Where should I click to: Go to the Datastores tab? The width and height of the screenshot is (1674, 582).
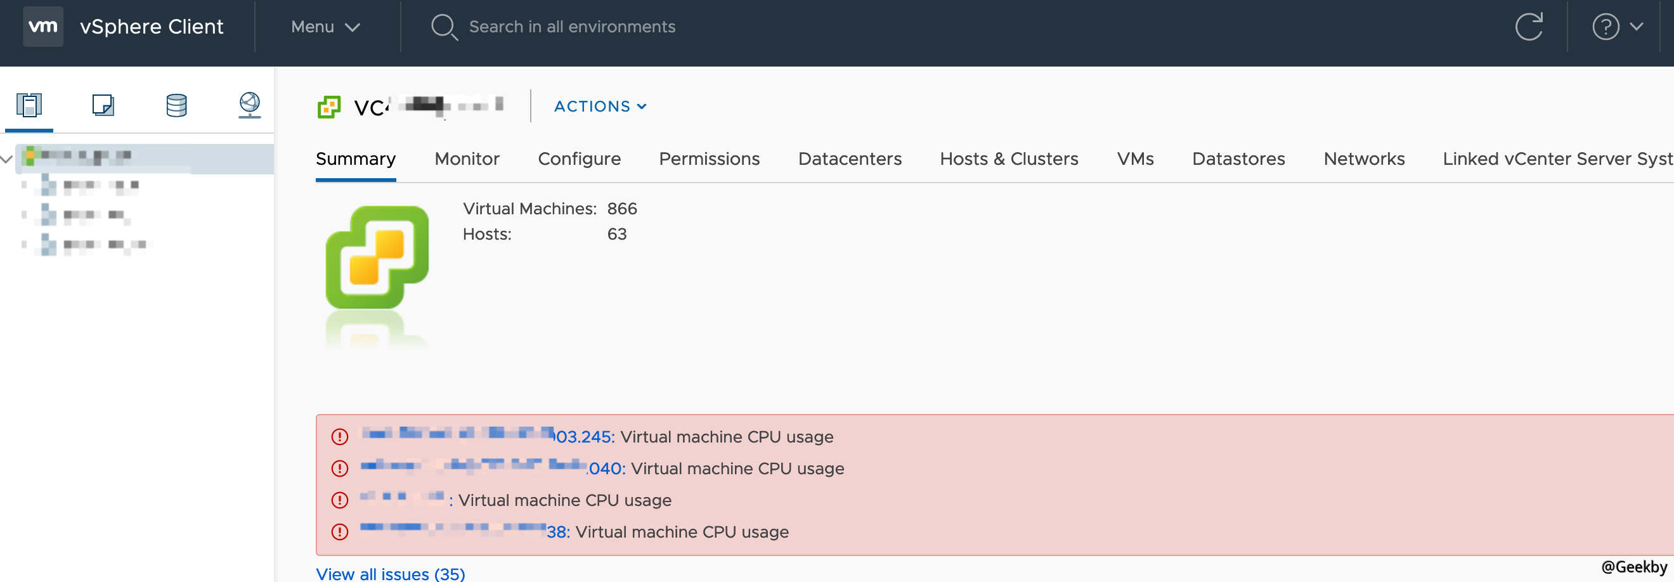pyautogui.click(x=1238, y=159)
